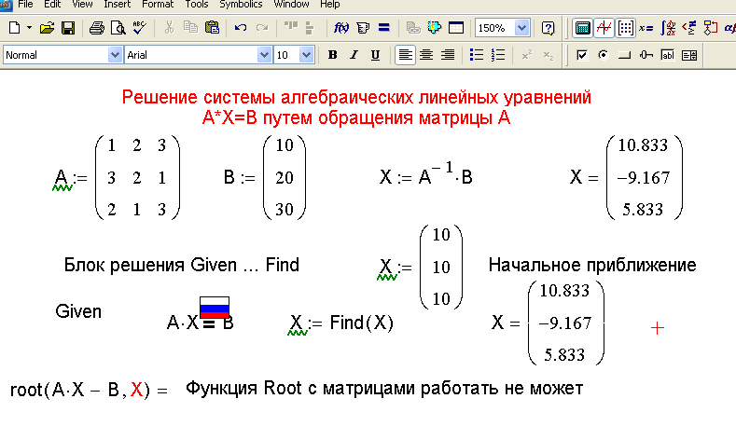
Task: Click the superscript x² icon
Action: pyautogui.click(x=527, y=55)
